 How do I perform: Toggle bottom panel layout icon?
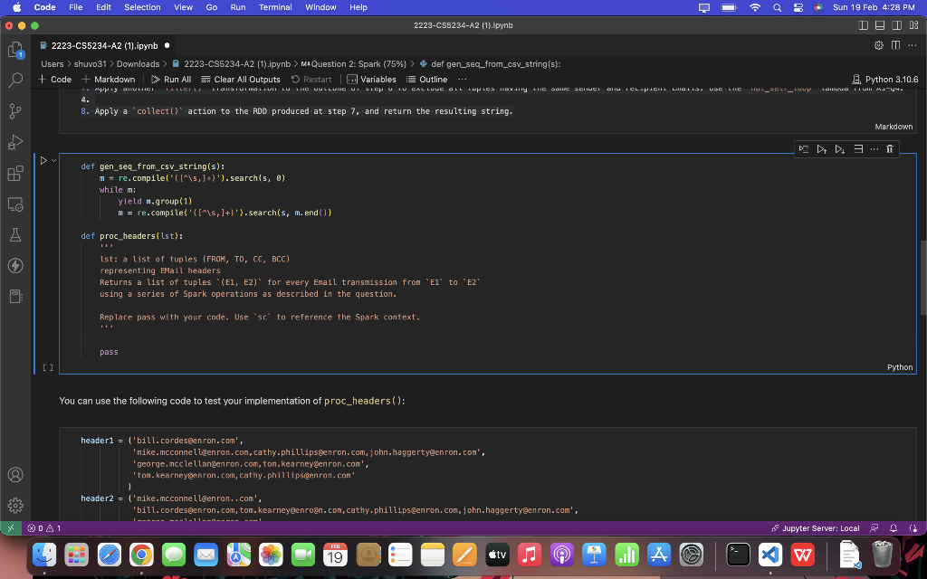(x=880, y=25)
